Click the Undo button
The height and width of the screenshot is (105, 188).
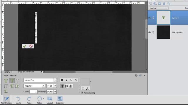[18, 100]
